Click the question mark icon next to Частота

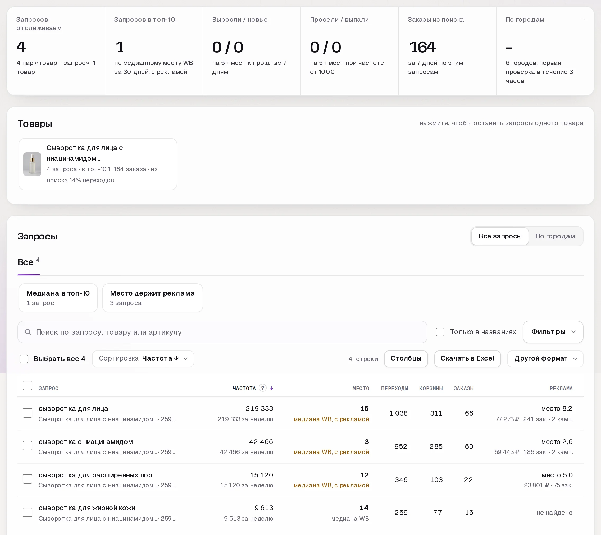click(262, 388)
